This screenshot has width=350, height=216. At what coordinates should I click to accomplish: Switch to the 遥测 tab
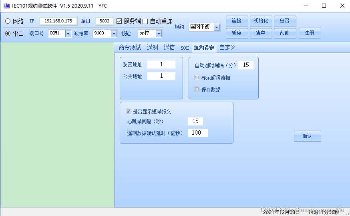pyautogui.click(x=153, y=48)
